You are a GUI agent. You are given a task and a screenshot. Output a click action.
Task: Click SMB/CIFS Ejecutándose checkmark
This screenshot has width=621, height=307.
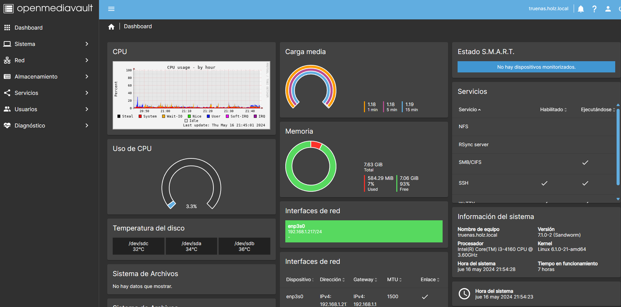(x=585, y=163)
